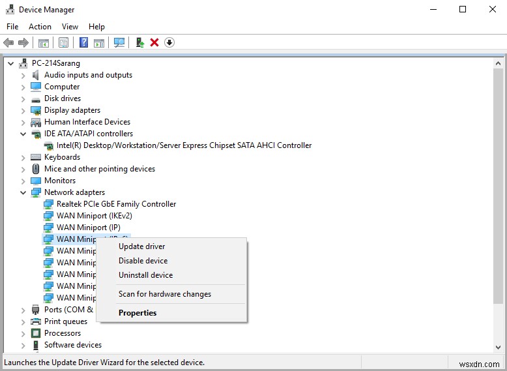507x371 pixels.
Task: Select the Ports (COM & label
Action: tap(69, 310)
